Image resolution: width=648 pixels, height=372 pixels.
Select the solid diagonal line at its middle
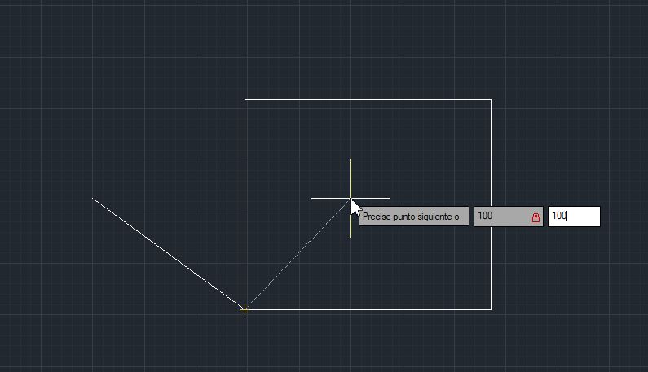tap(169, 253)
